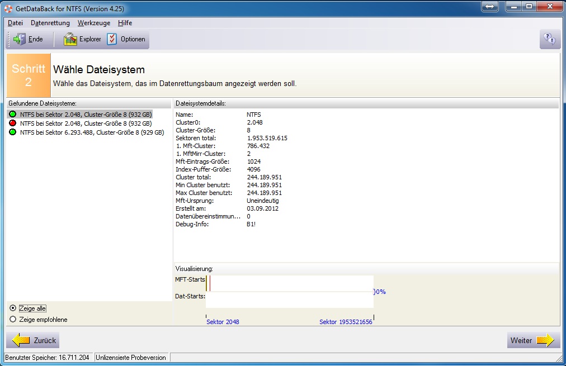Click the Dat-Starts visualization bar
566x366 pixels.
(290, 300)
